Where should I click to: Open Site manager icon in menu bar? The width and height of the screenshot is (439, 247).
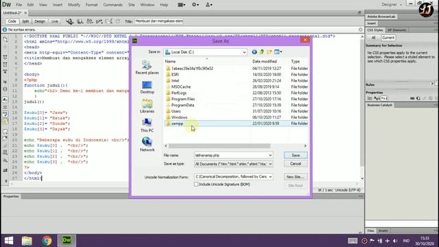(209, 5)
